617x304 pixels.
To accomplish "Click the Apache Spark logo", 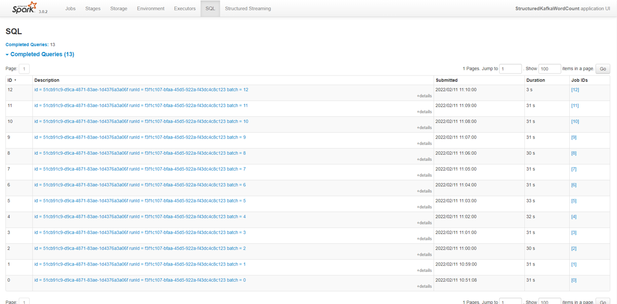I will coord(24,8).
